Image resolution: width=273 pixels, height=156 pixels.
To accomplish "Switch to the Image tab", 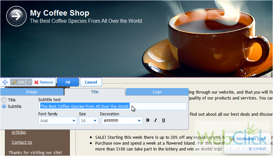I will tap(32, 92).
